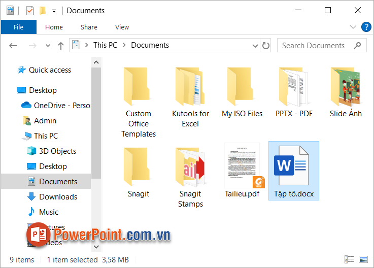Open the Kutools for Excel folder icon
Screen dimensions: 374x268
[x=190, y=87]
